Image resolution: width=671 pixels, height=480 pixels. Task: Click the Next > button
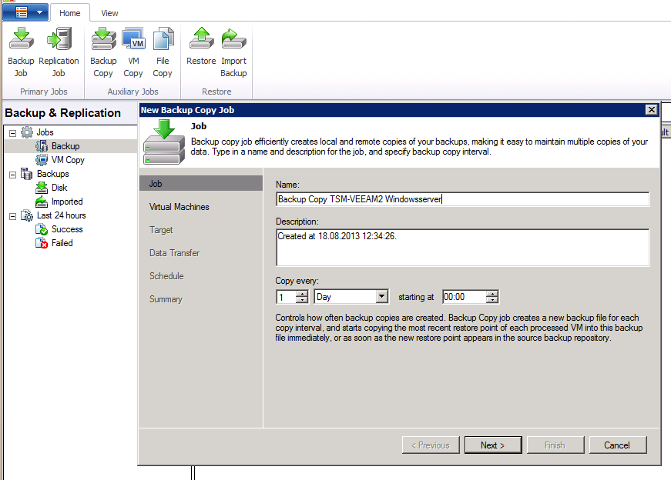coord(493,445)
